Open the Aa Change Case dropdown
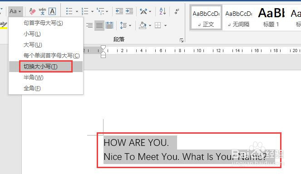 (15, 11)
